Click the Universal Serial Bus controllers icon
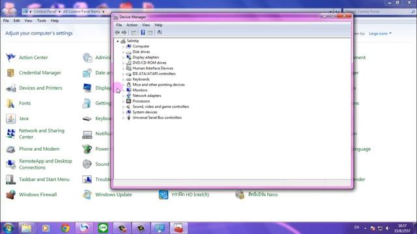This screenshot has width=417, height=234. coord(129,118)
